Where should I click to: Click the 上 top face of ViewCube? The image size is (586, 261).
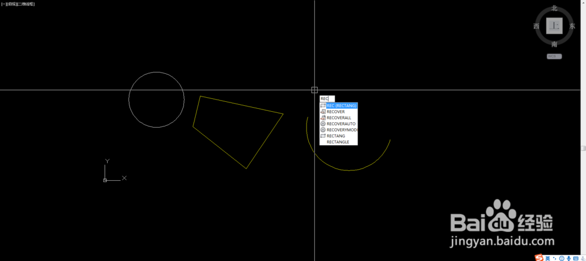[554, 26]
